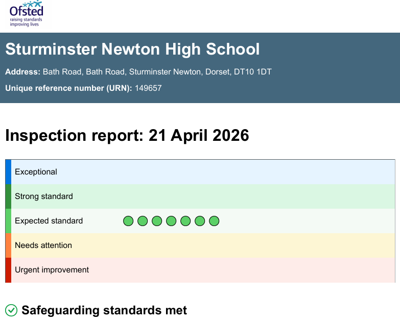Select the fifth green Expected standard dot
The image size is (400, 323).
click(x=185, y=221)
